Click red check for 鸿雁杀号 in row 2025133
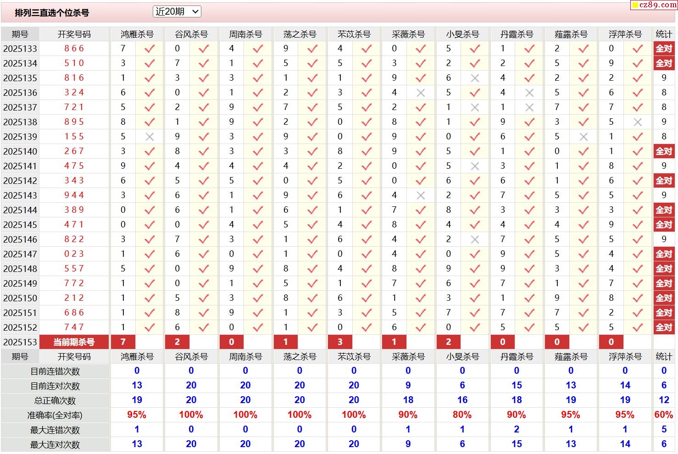678x454 pixels. click(x=150, y=49)
